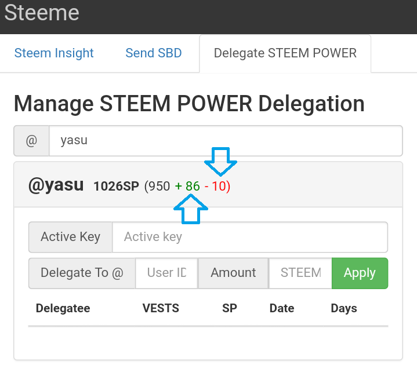Viewport: 417px width, 376px height.
Task: Focus the User ID delegate field
Action: [166, 273]
